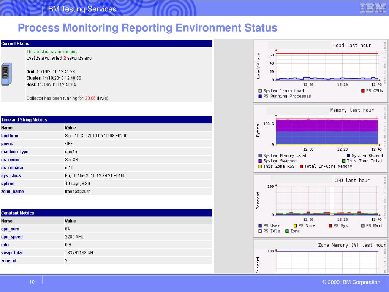This screenshot has width=389, height=292.
Task: Open the os_release metric link
Action: 12,168
